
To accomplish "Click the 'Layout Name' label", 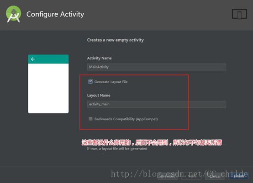I will tap(99, 95).
